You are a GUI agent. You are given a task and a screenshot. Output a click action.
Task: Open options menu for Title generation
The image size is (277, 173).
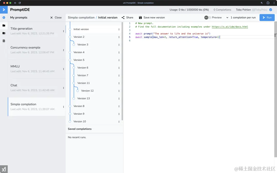coord(63,31)
